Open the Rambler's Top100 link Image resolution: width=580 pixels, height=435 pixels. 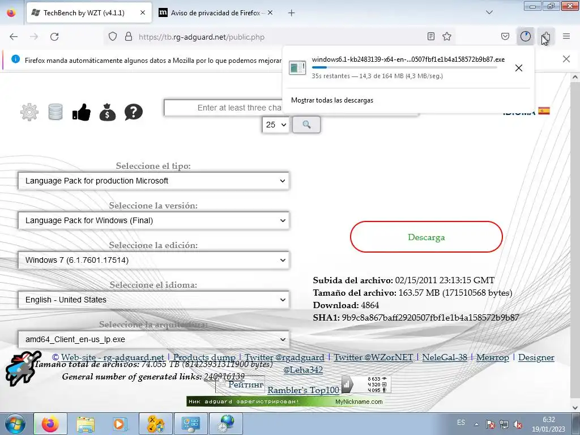304,390
